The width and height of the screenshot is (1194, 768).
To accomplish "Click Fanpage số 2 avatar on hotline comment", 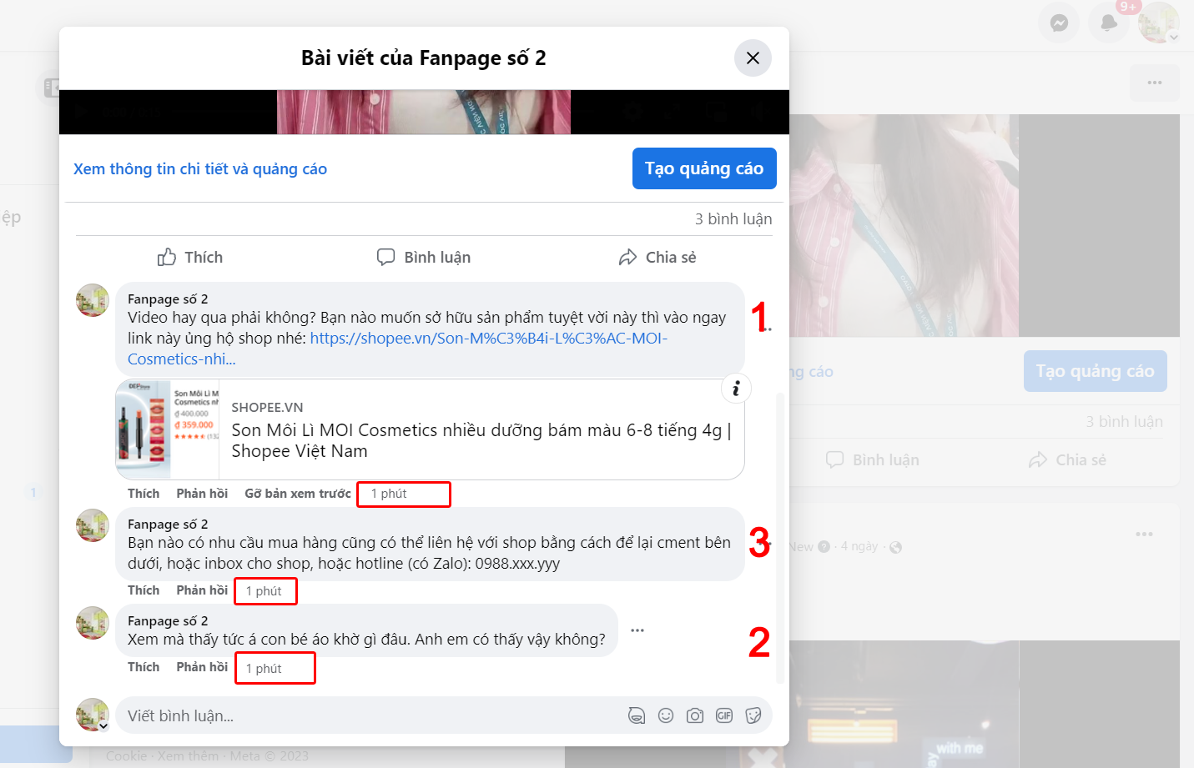I will pos(93,525).
